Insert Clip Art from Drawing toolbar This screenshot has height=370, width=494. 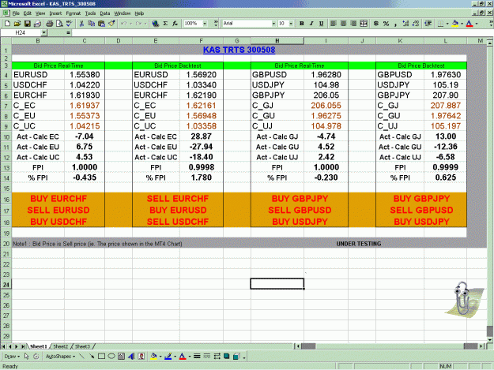click(141, 356)
